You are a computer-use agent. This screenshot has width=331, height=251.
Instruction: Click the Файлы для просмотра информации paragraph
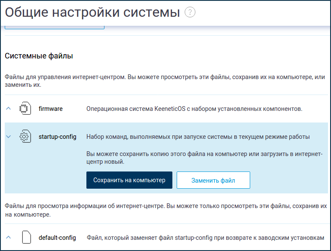point(165,210)
